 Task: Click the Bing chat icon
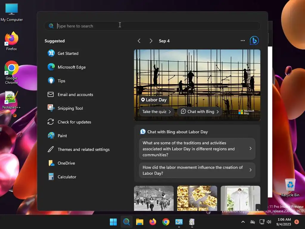coord(254,41)
